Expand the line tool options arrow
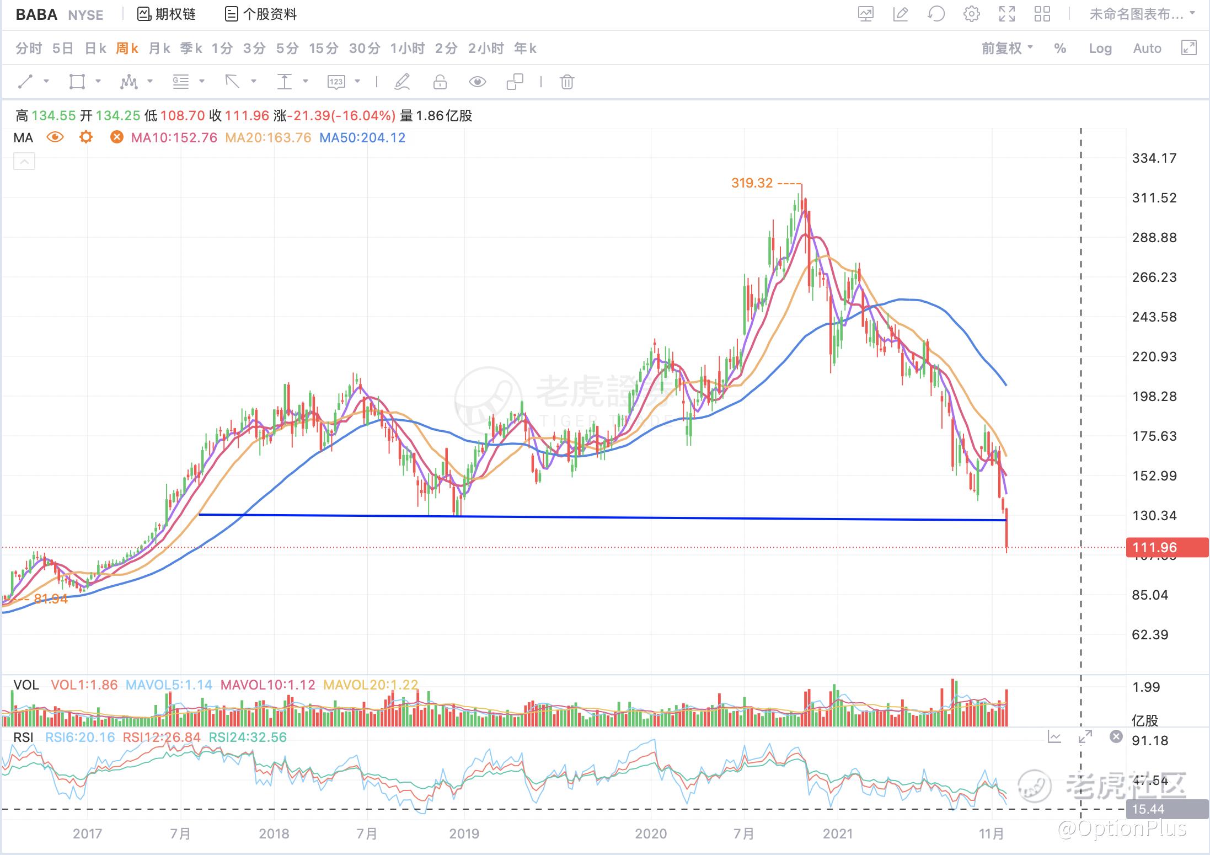This screenshot has height=855, width=1210. point(46,81)
